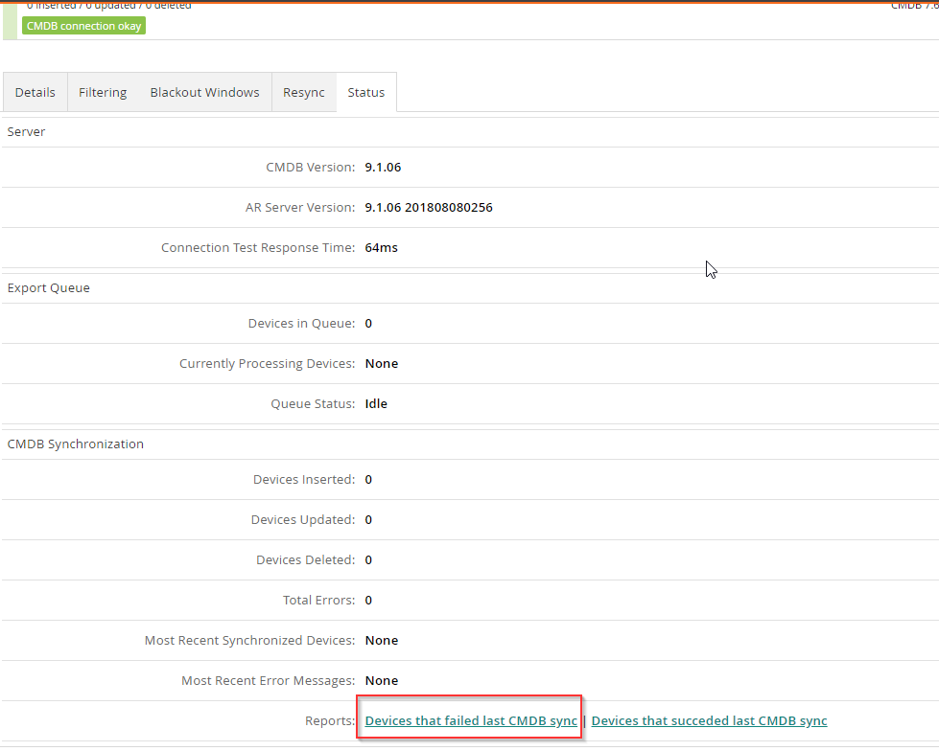Select the Resync tab
This screenshot has height=751, width=939.
pyautogui.click(x=304, y=92)
